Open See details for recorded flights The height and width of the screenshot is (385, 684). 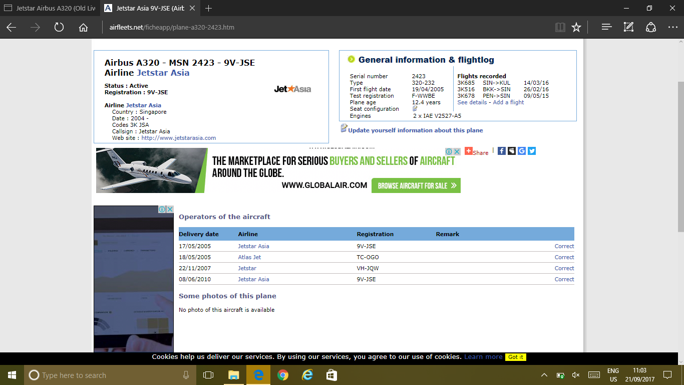[x=472, y=102]
